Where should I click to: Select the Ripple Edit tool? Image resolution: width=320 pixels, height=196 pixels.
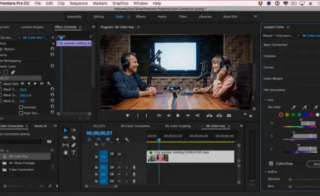[x=65, y=138]
